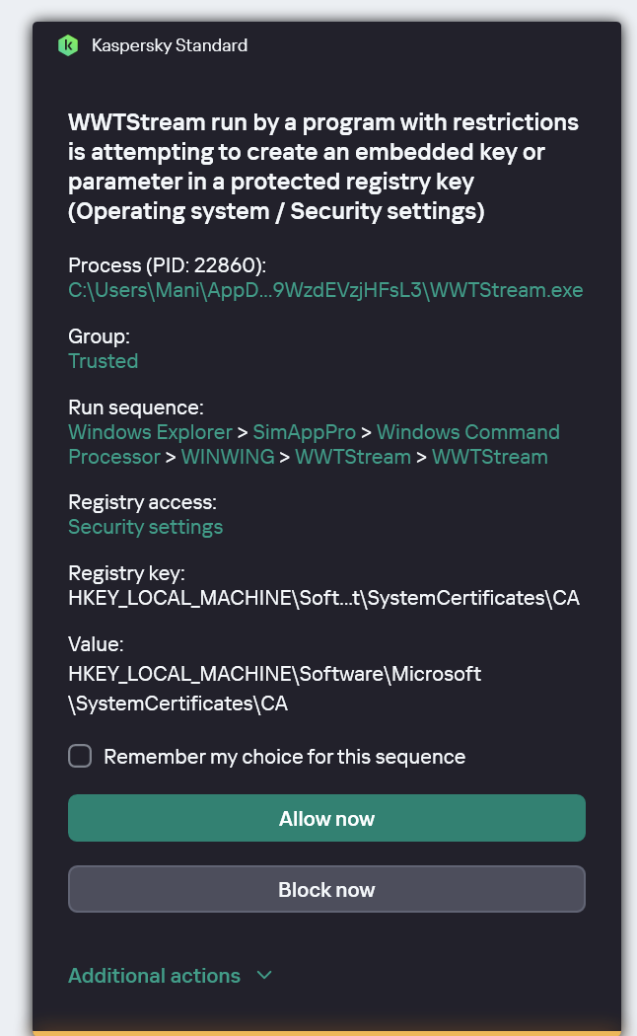Click the Registry key: label
The width and height of the screenshot is (637, 1036).
pos(127,573)
